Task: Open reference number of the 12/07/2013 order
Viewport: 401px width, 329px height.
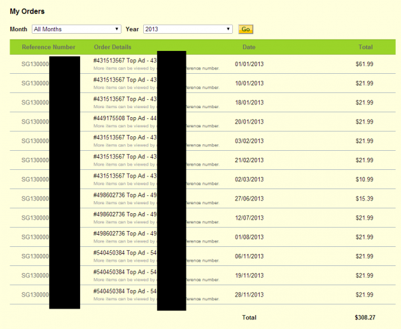Action: (35, 218)
